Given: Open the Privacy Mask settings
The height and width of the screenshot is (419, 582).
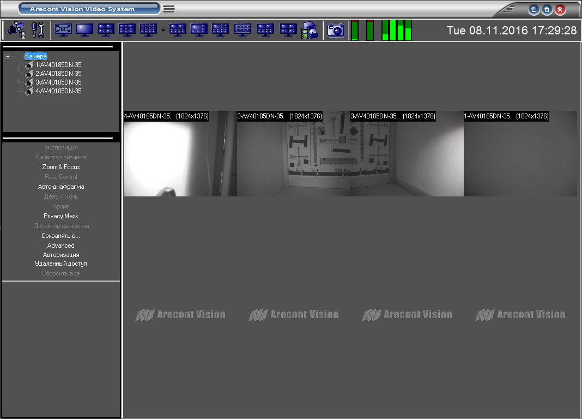Looking at the screenshot, I should pyautogui.click(x=61, y=216).
